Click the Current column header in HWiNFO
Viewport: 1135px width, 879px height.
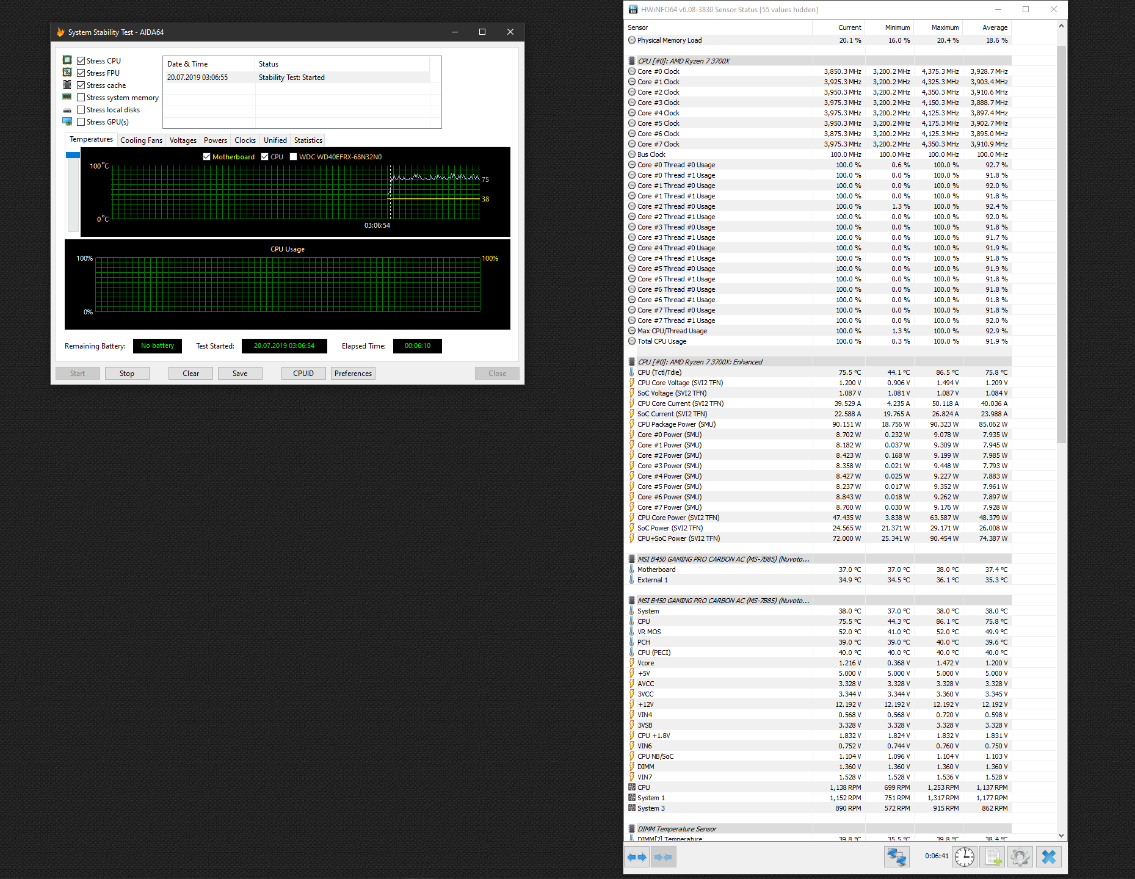(x=838, y=27)
